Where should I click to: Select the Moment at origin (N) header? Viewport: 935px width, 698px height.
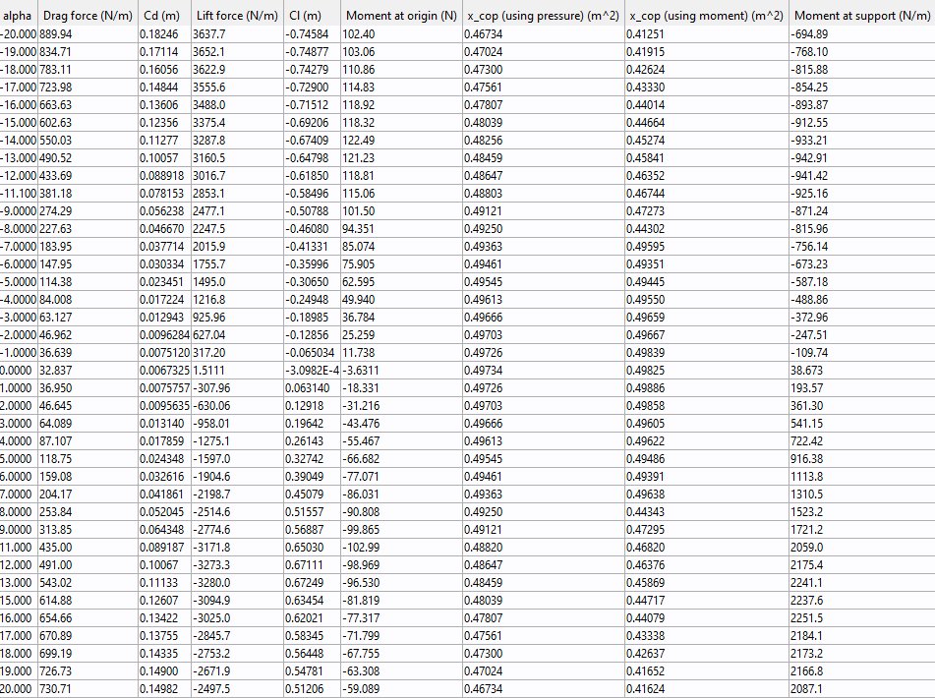401,16
